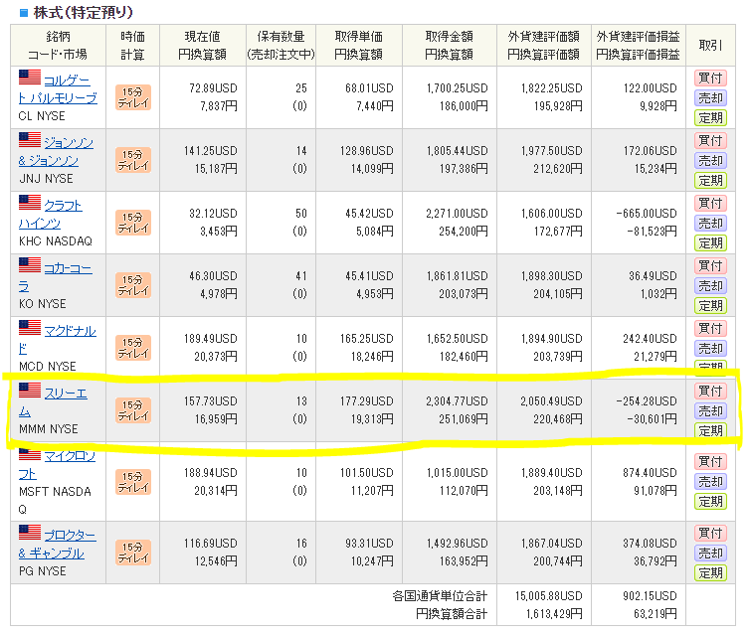Click the 15分ディレイ badge in the MMM row

point(132,409)
